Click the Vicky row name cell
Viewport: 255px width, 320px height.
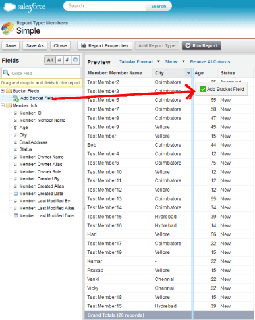pyautogui.click(x=93, y=288)
